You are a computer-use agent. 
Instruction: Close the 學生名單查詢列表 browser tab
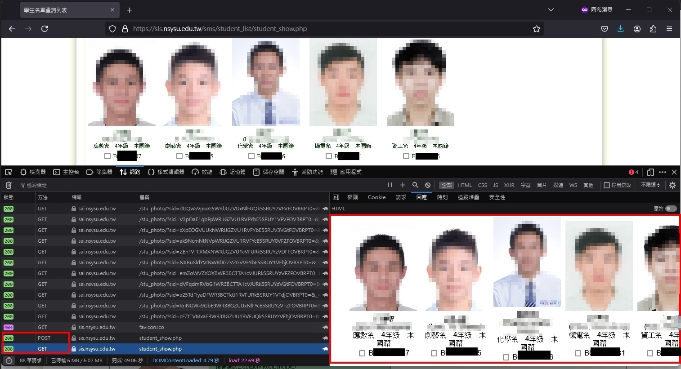click(x=112, y=10)
